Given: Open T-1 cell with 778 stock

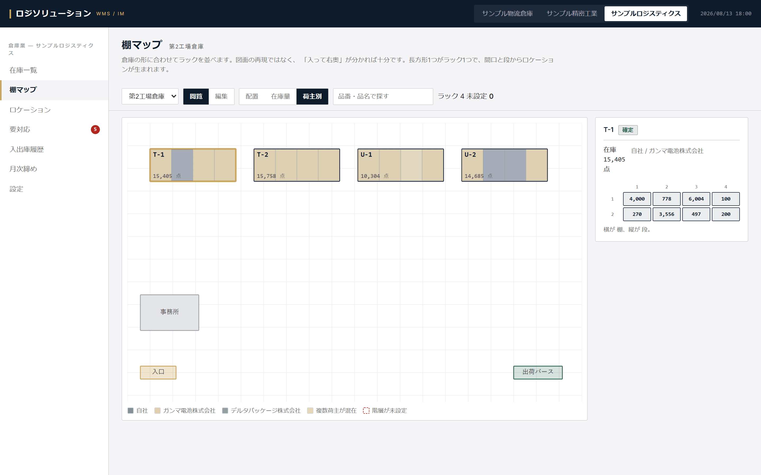Looking at the screenshot, I should [666, 199].
